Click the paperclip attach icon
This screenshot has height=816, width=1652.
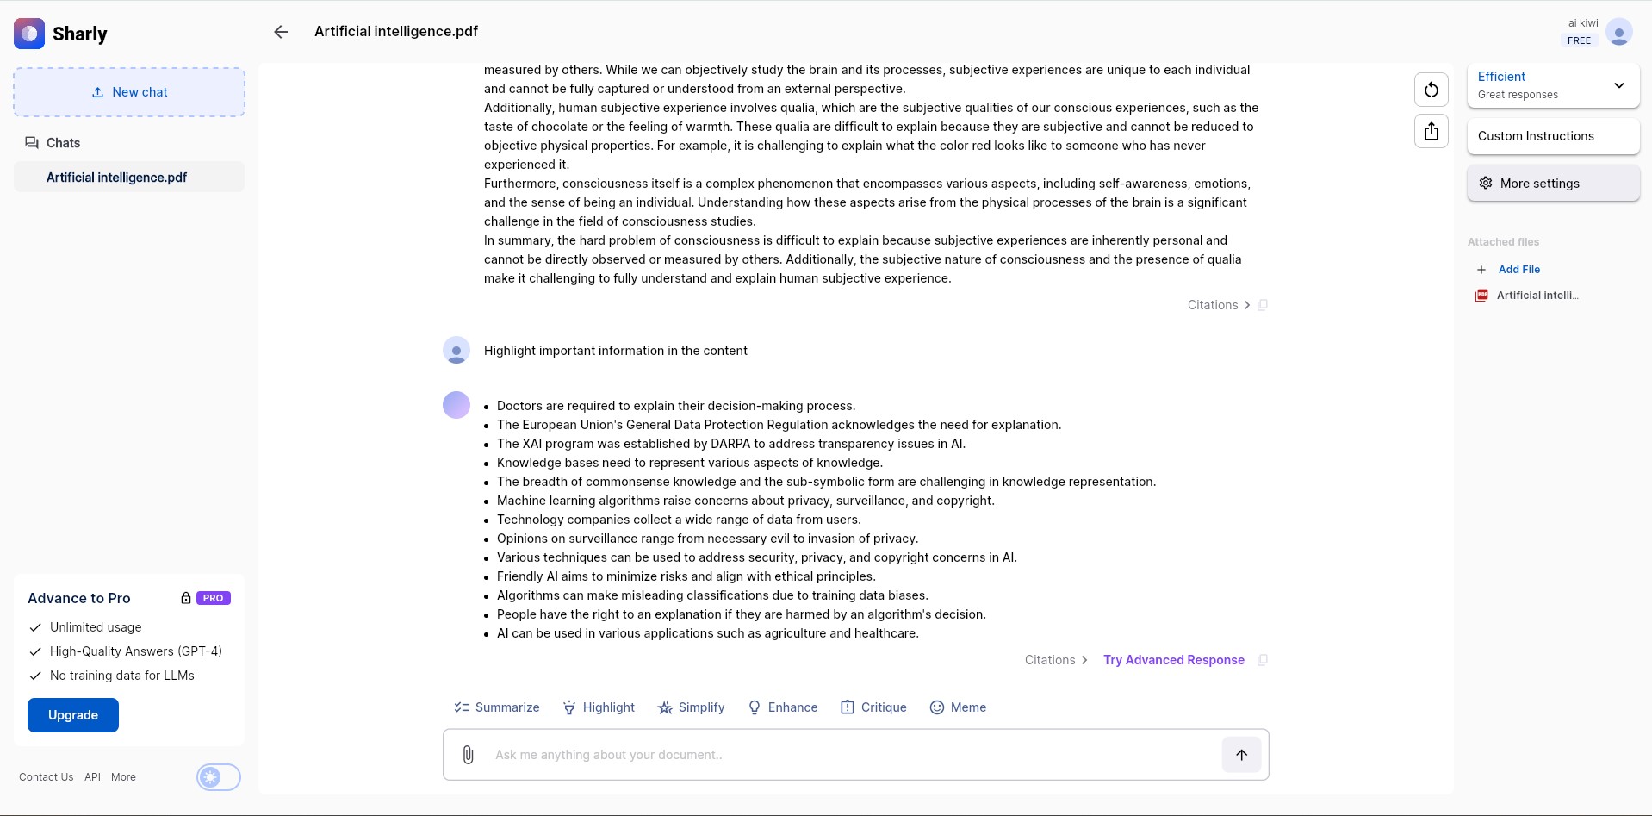point(468,755)
